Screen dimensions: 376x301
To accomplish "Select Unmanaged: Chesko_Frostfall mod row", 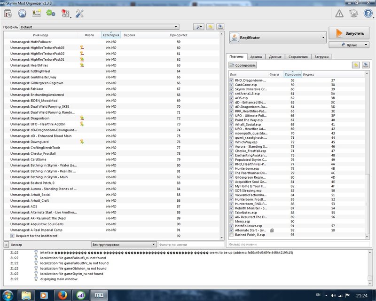I will coord(112,153).
